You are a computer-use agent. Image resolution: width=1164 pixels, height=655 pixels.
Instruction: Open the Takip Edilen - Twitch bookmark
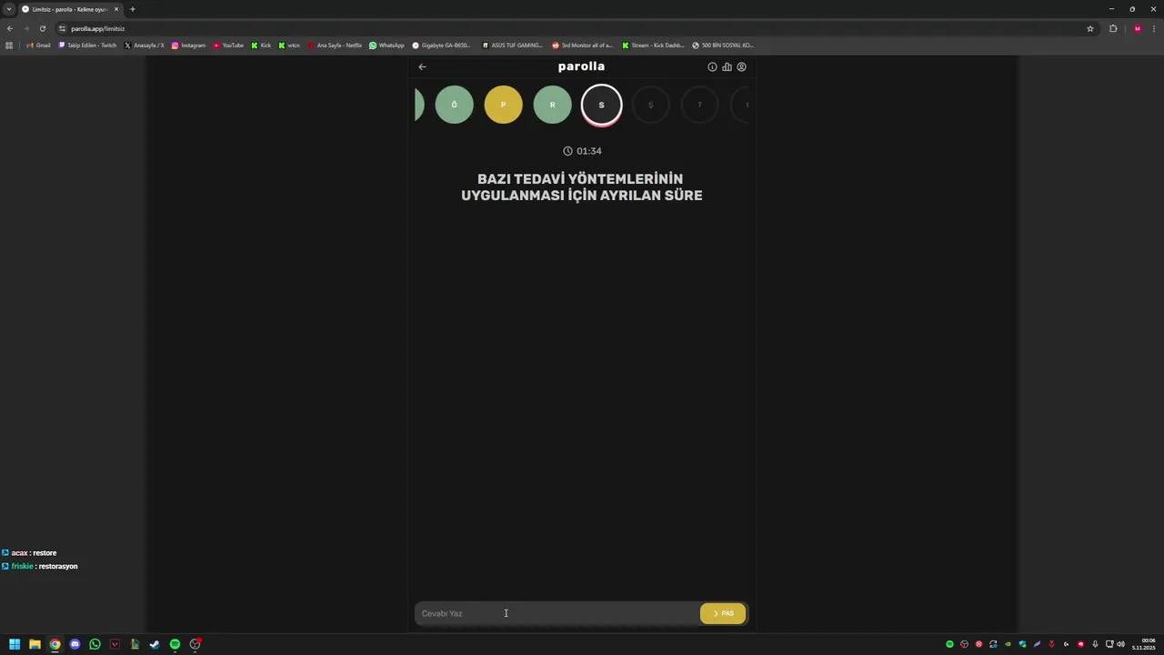87,45
